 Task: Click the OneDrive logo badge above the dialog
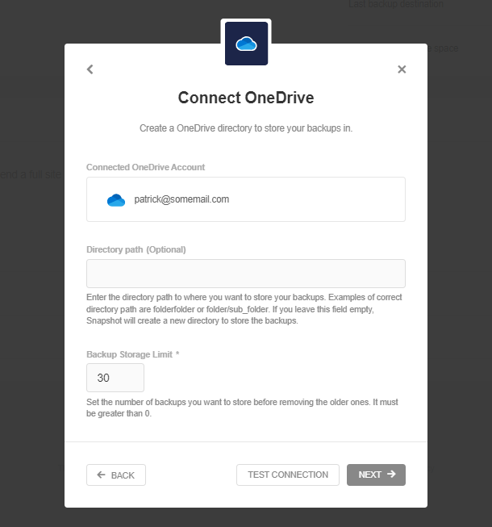246,44
